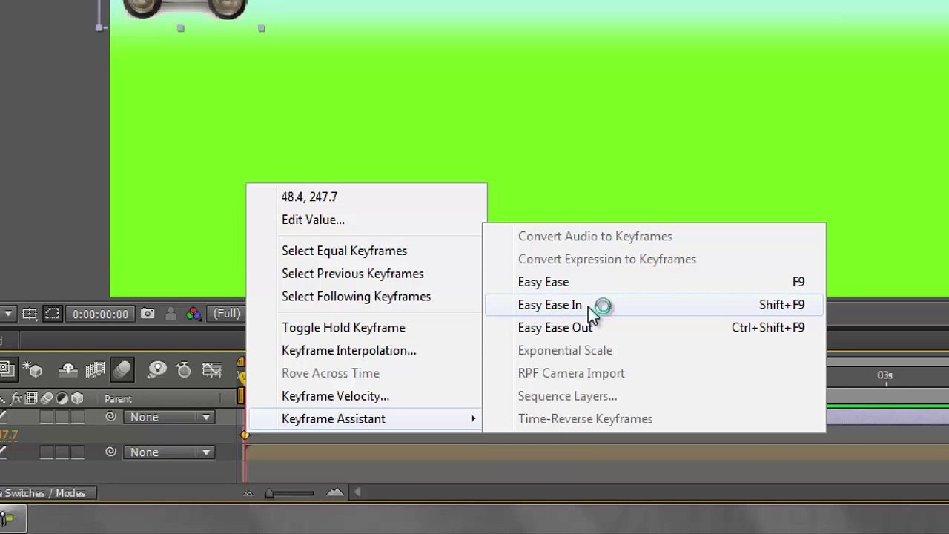949x534 pixels.
Task: Toggle adjustment layer switch on second layer row
Action: pos(62,452)
